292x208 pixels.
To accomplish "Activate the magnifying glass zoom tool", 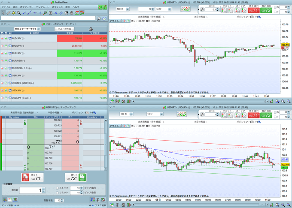I will pos(19,13).
